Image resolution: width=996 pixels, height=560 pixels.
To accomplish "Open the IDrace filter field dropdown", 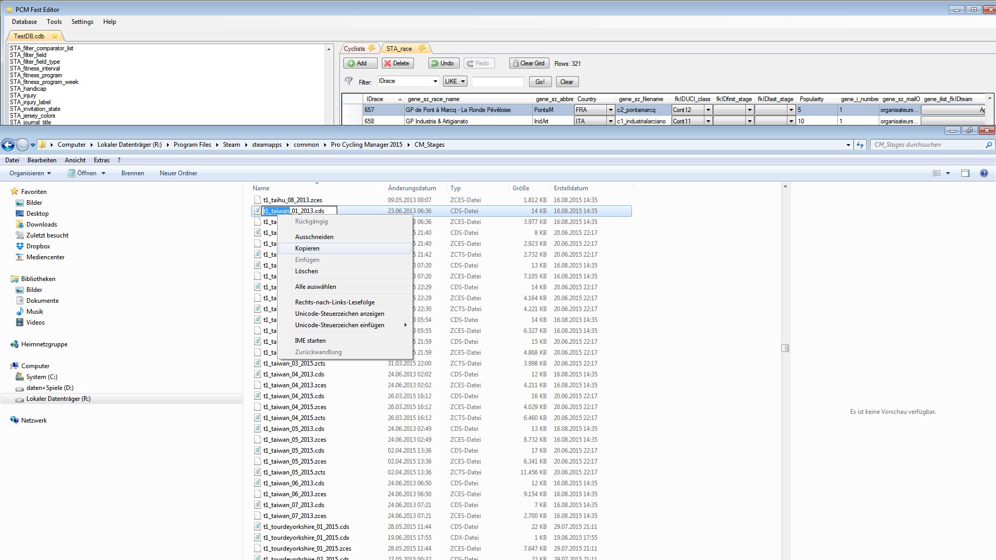I will click(435, 81).
